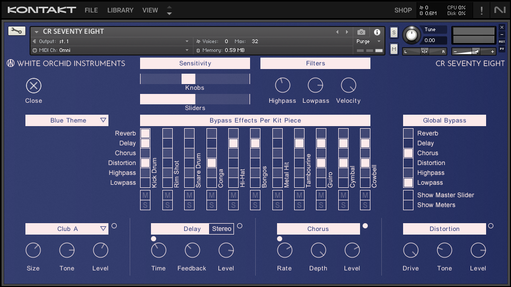Image resolution: width=511 pixels, height=287 pixels.
Task: Open the Club A reverb dropdown
Action: pos(67,229)
